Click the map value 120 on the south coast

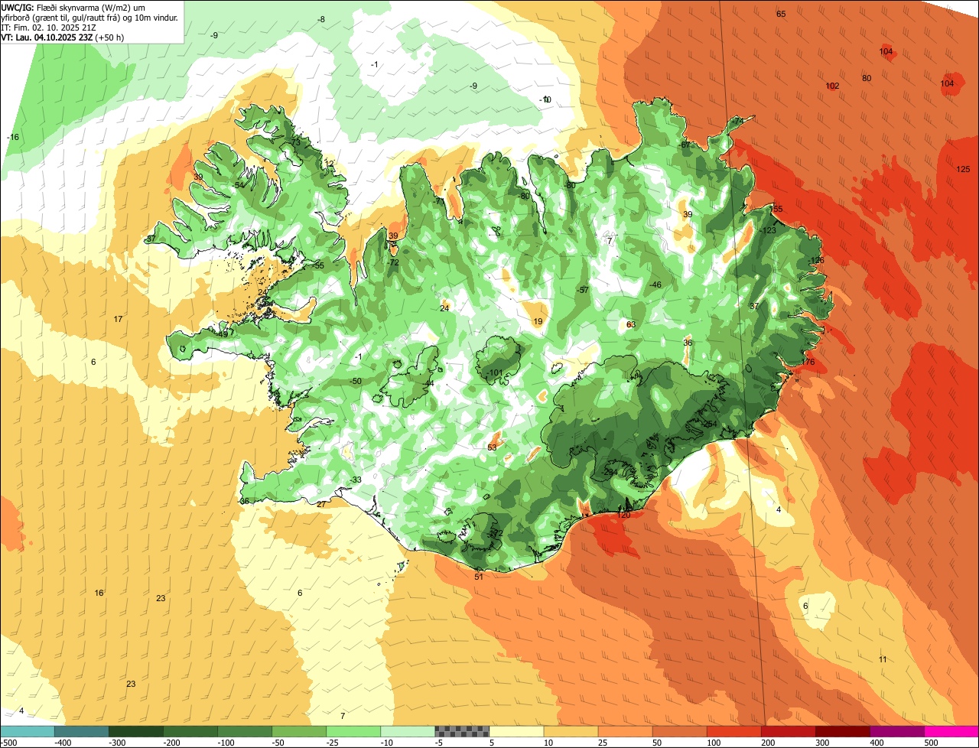pyautogui.click(x=623, y=515)
